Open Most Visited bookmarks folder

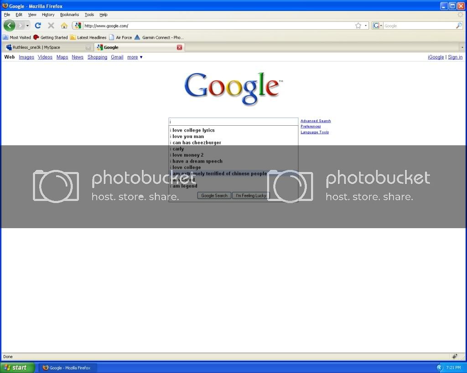tap(17, 37)
